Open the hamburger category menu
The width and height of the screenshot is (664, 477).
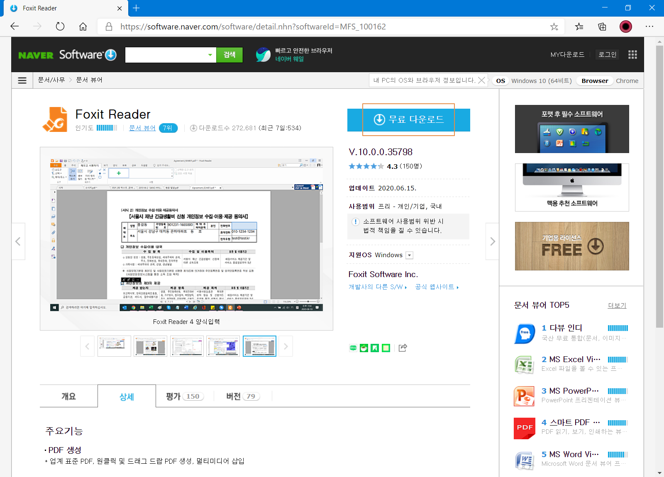pyautogui.click(x=22, y=80)
